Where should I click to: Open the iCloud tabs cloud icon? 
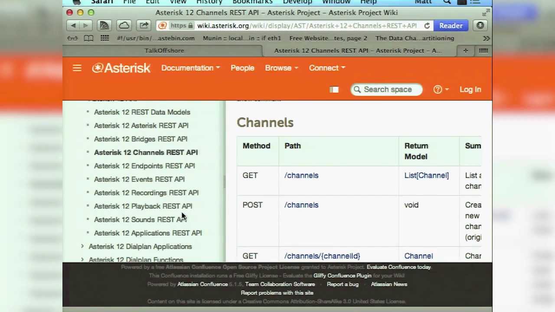[124, 26]
